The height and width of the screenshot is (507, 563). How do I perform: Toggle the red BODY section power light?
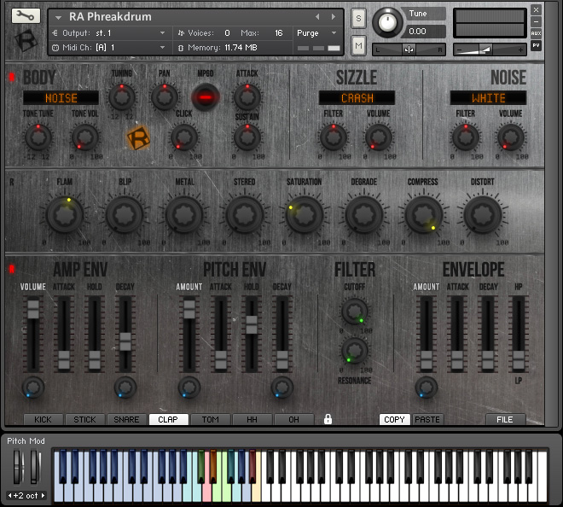[12, 77]
